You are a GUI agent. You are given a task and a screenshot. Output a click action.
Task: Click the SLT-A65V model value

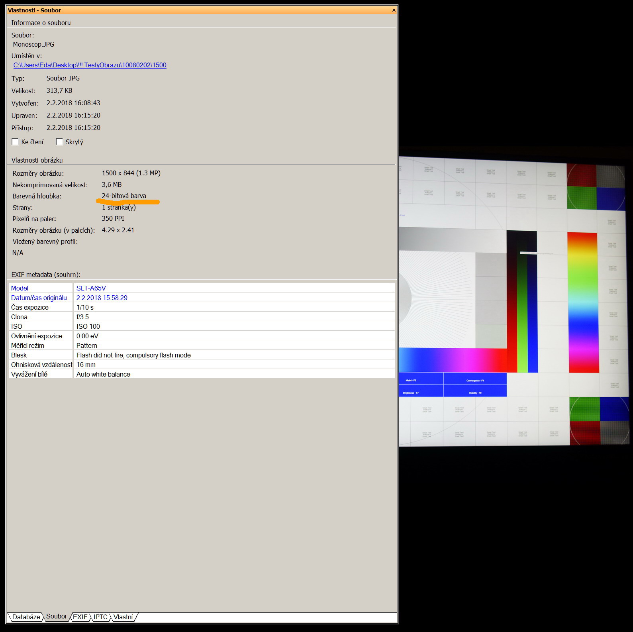pyautogui.click(x=91, y=288)
